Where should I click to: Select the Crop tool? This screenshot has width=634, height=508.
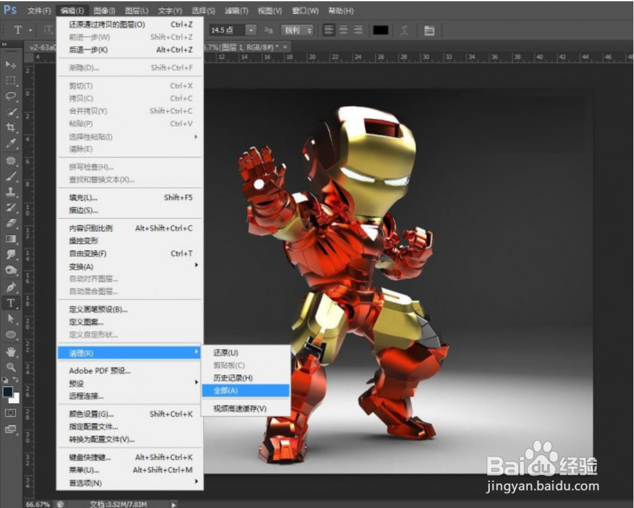pyautogui.click(x=11, y=128)
